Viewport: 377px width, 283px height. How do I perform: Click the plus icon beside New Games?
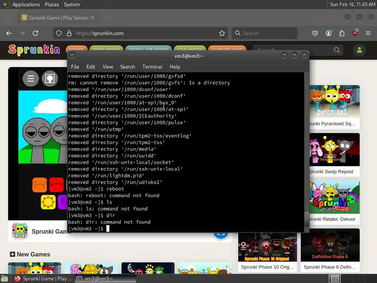pos(12,254)
